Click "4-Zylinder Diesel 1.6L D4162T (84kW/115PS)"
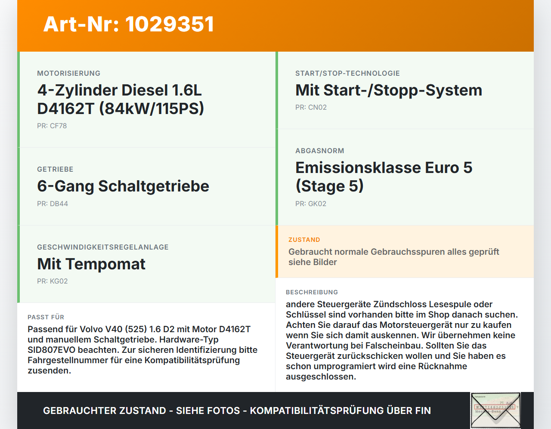 pyautogui.click(x=121, y=99)
